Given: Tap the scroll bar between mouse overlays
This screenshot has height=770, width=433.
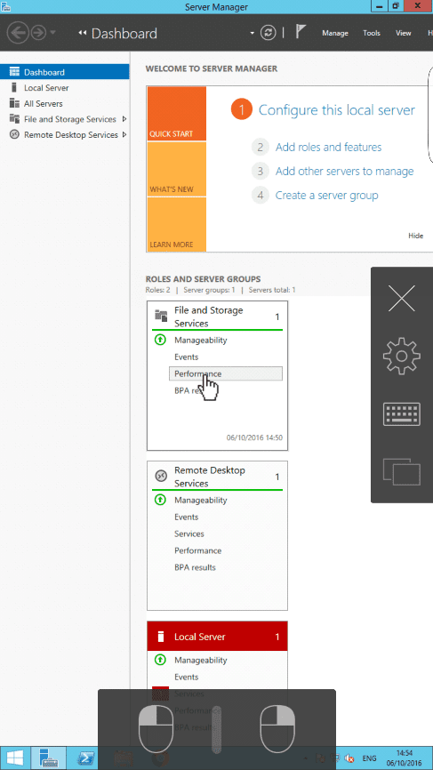Looking at the screenshot, I should 217,729.
